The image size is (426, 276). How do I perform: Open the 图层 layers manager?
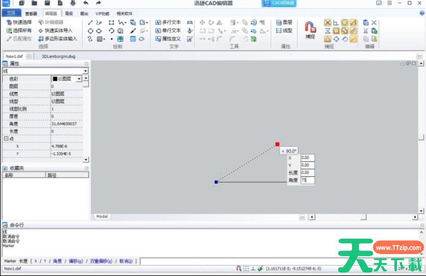click(284, 22)
